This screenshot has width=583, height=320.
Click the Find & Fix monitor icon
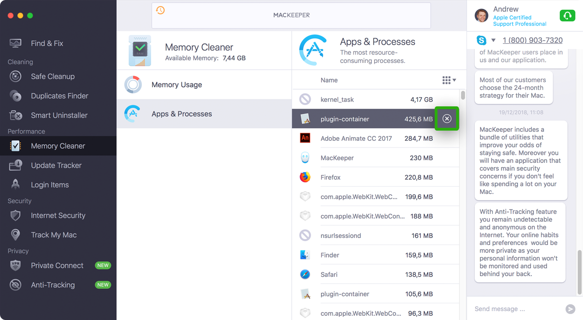[15, 43]
